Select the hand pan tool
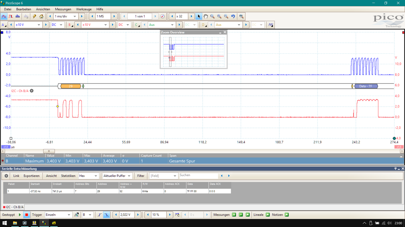The image size is (405, 227). (206, 17)
